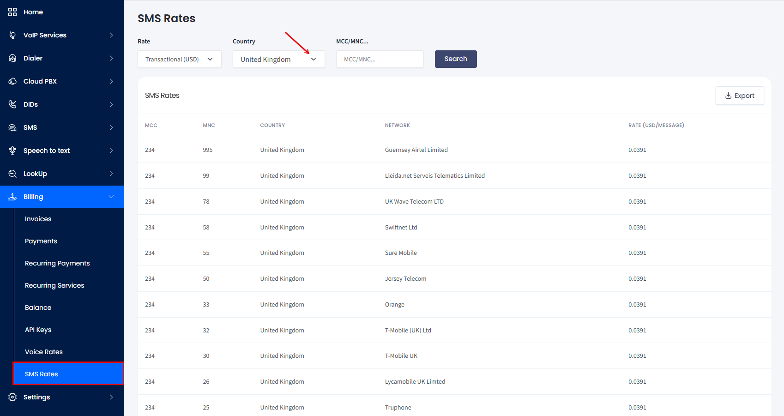Click the Search button
The image size is (784, 416).
pyautogui.click(x=456, y=59)
